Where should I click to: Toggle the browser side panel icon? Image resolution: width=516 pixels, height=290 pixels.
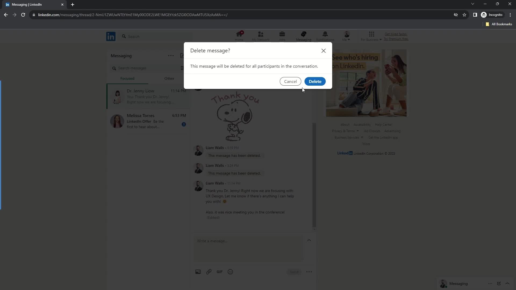[x=475, y=15]
